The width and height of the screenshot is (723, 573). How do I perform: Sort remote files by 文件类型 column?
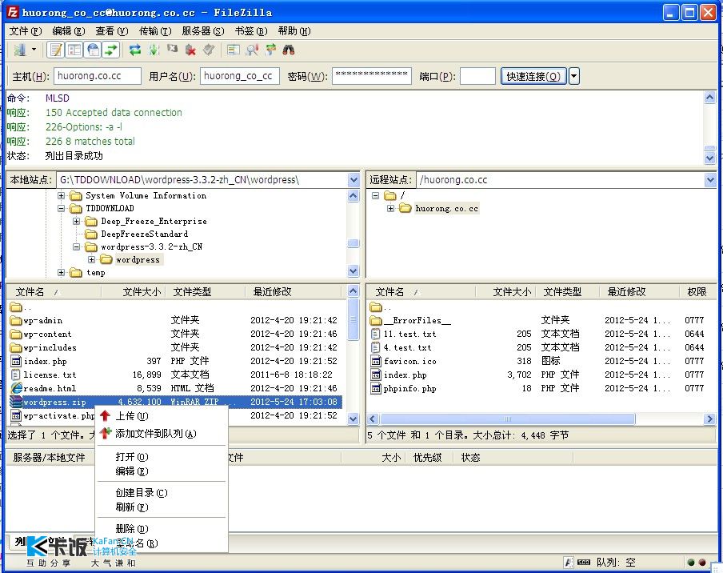click(x=567, y=291)
